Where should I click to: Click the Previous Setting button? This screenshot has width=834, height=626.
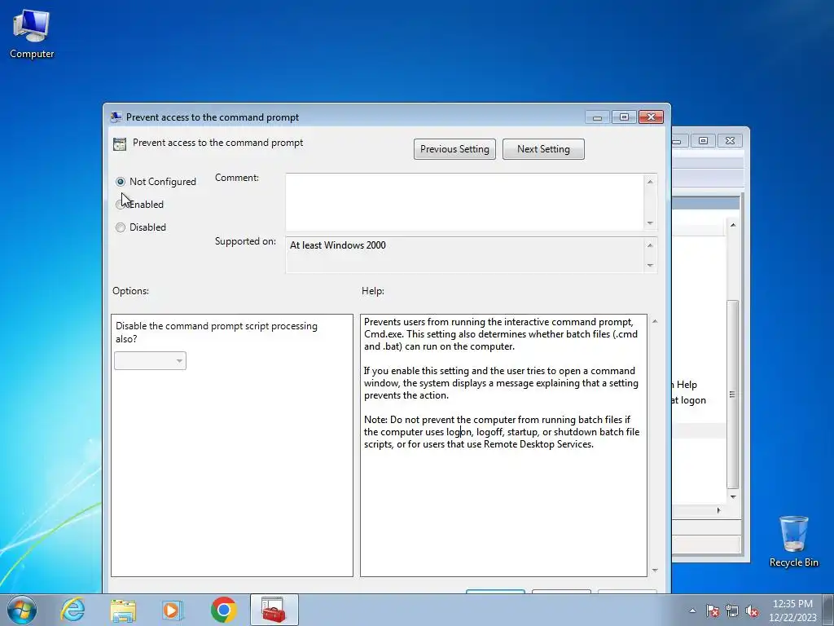pyautogui.click(x=454, y=149)
